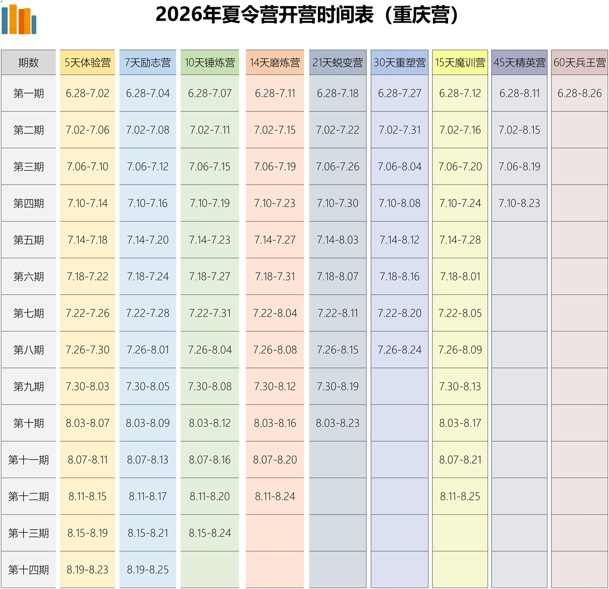Click the 6.28-8.26 date cell
This screenshot has height=589, width=609.
(580, 93)
